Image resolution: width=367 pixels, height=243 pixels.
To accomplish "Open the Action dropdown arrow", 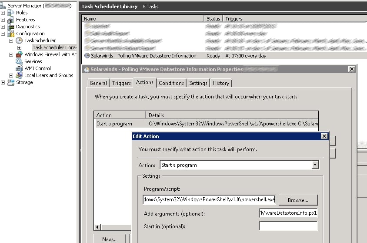I will click(315, 165).
